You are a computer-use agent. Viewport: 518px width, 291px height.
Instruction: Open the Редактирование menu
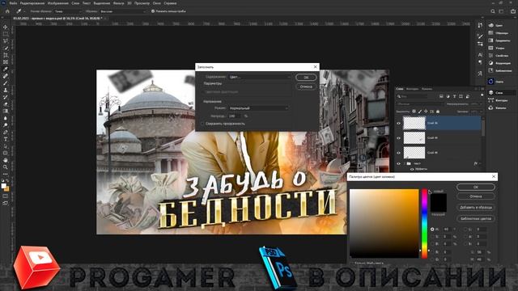pos(32,3)
